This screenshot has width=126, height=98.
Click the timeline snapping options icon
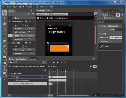click(x=95, y=66)
